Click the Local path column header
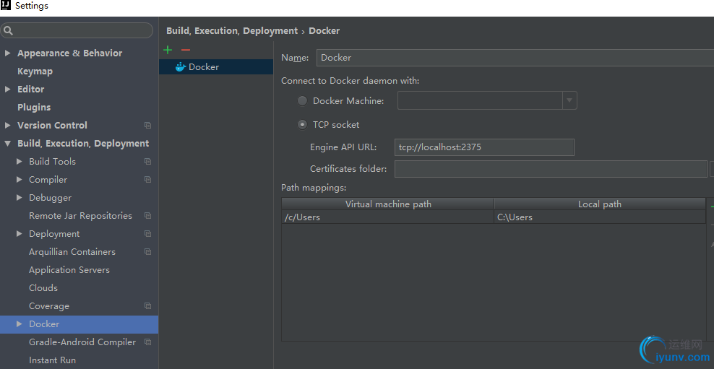This screenshot has width=714, height=369. click(600, 204)
